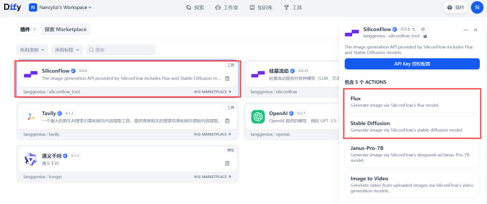487x204 pixels.
Task: Click the Tavily 0.1.2 version badge
Action: click(69, 113)
